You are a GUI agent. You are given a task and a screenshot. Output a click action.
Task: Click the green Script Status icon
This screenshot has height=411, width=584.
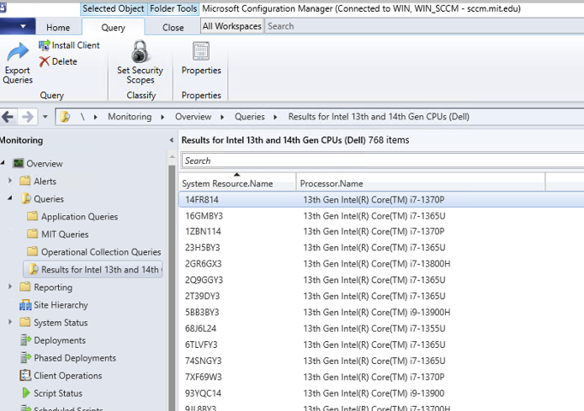(x=26, y=393)
